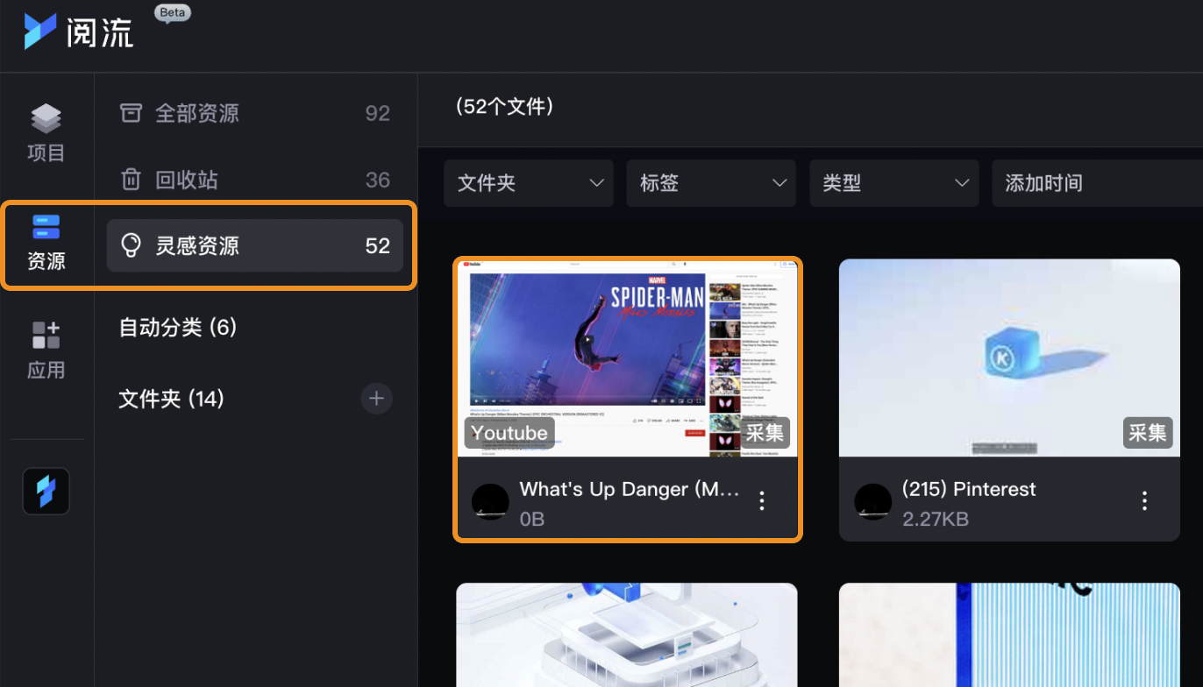This screenshot has width=1203, height=687.
Task: Click the (215) Pinterest title text
Action: click(x=969, y=489)
